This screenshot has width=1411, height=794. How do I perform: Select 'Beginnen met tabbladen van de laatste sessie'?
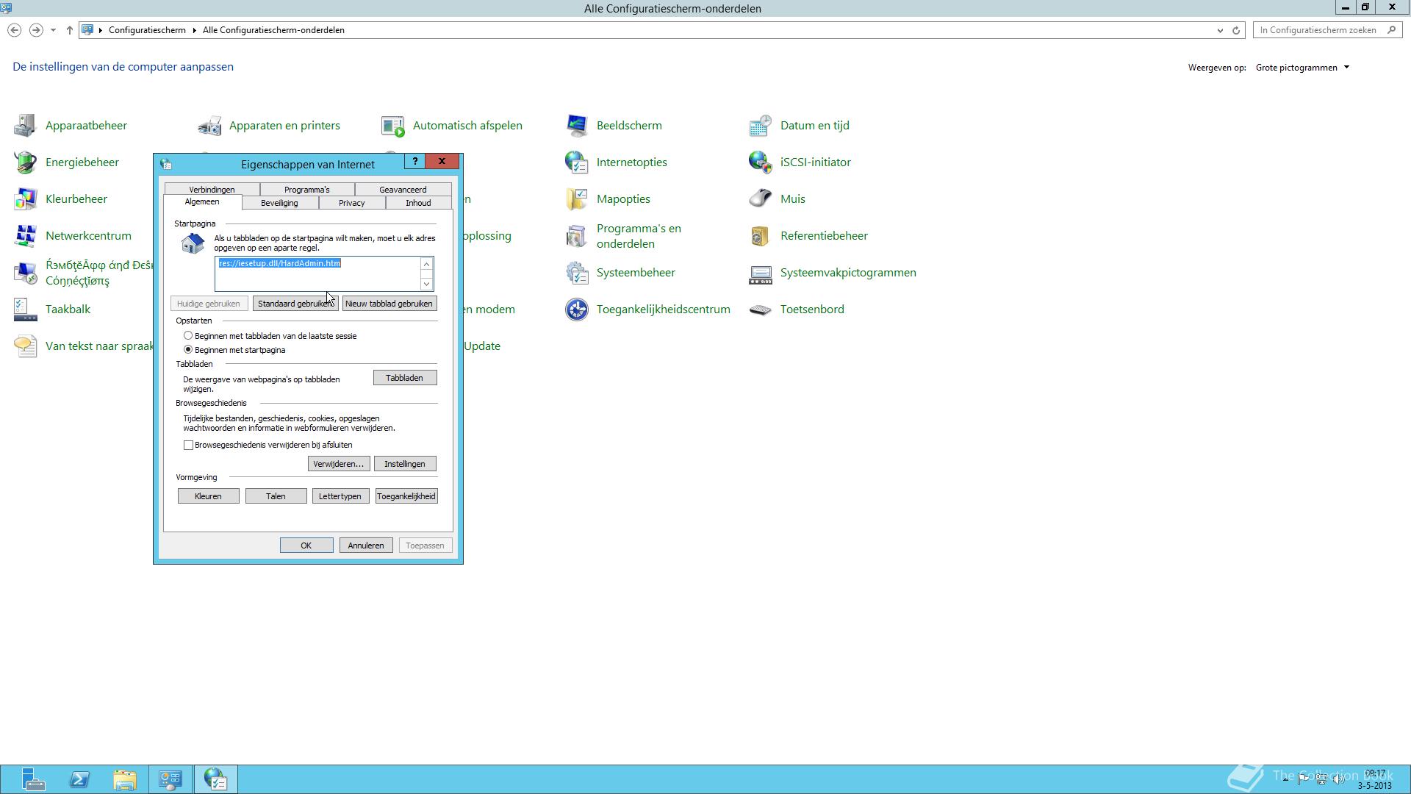(x=188, y=336)
